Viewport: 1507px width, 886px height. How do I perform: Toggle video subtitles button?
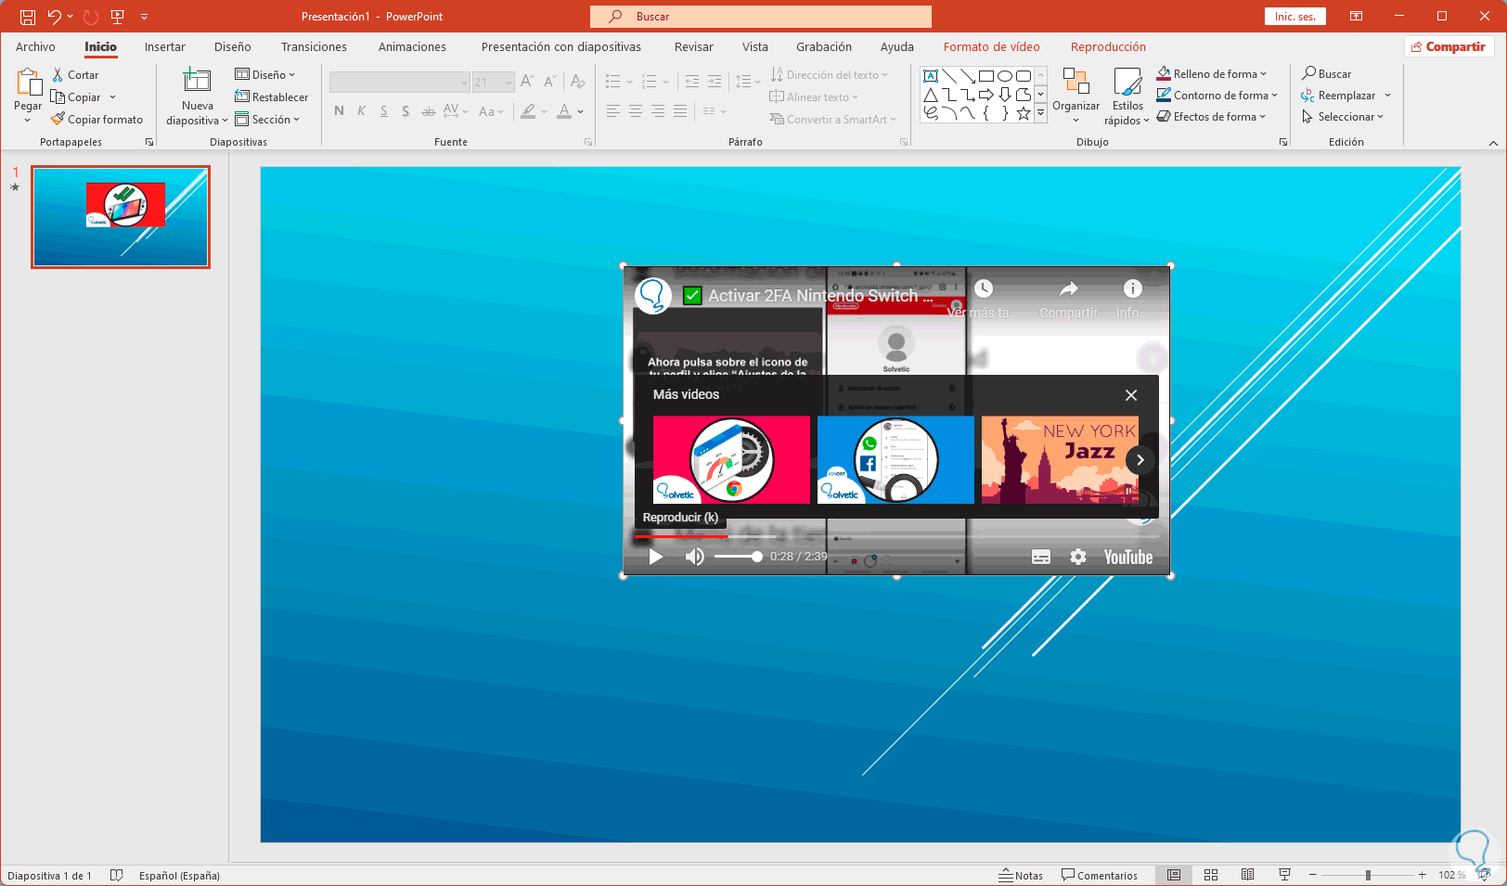pyautogui.click(x=1041, y=557)
